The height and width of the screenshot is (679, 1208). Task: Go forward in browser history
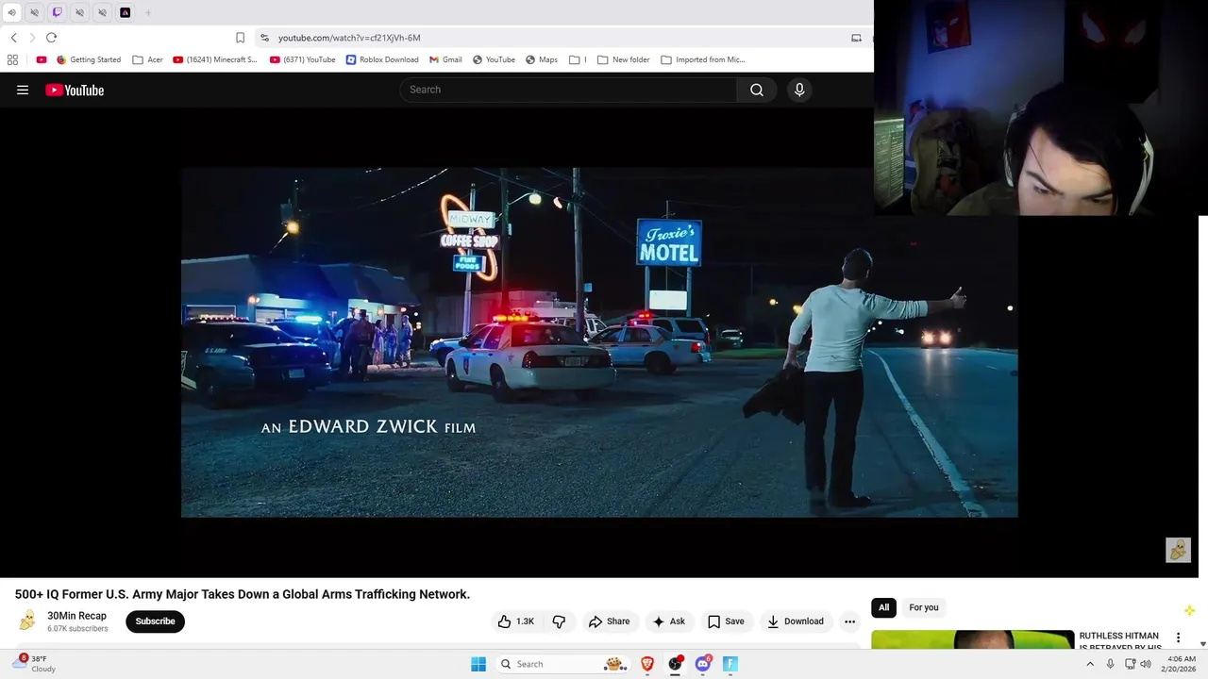[32, 38]
